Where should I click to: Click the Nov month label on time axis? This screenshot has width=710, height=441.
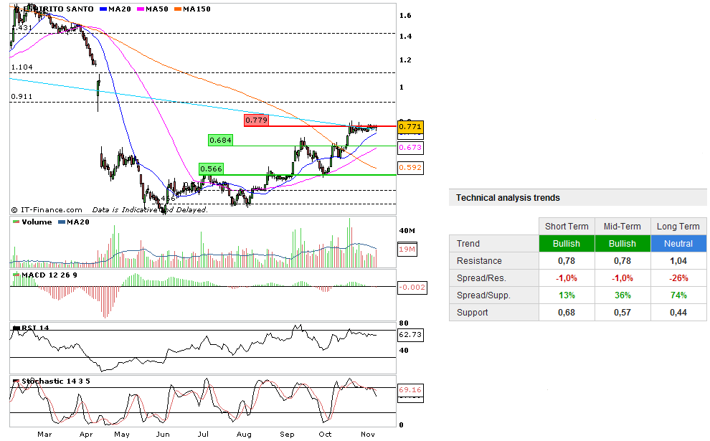[368, 435]
